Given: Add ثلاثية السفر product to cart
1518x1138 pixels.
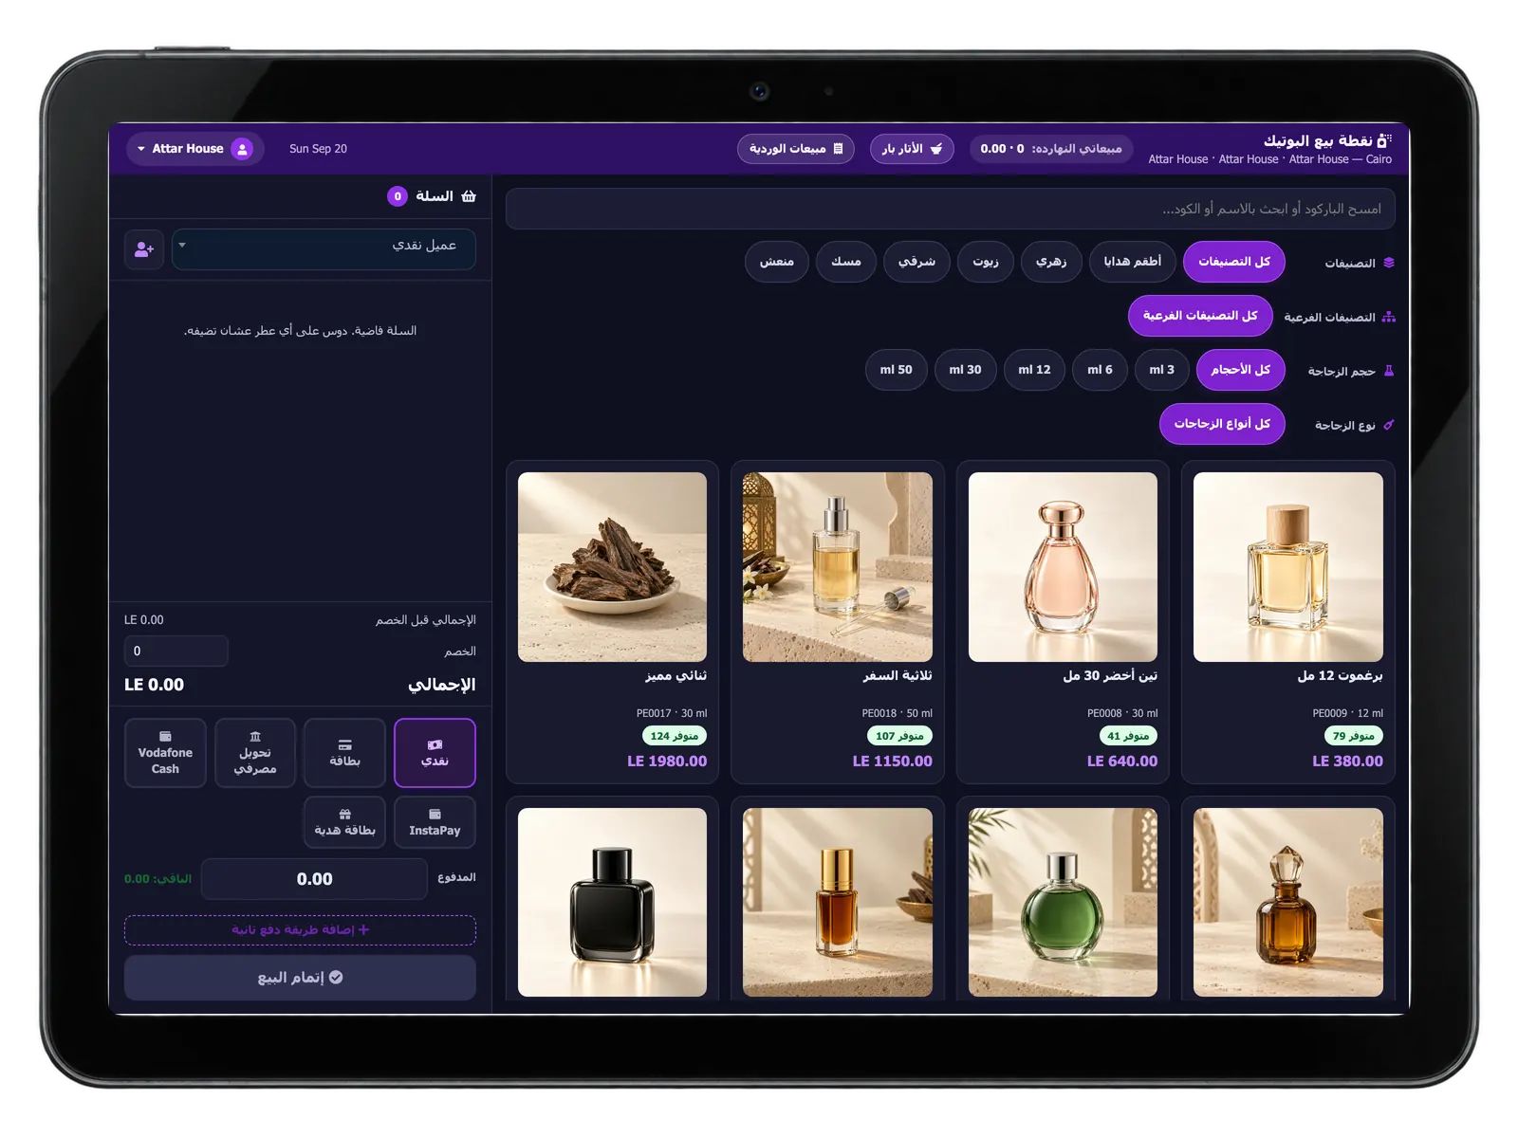Looking at the screenshot, I should click(837, 622).
